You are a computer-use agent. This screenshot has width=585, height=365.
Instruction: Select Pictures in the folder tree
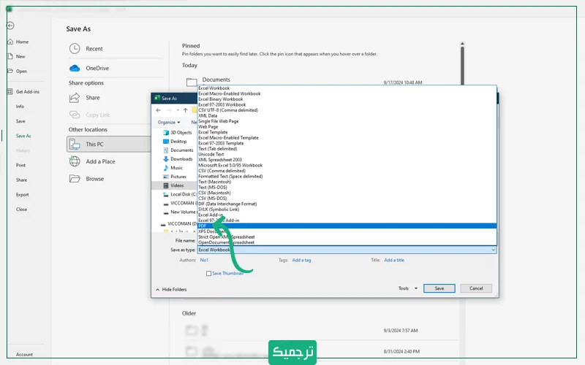tap(175, 177)
